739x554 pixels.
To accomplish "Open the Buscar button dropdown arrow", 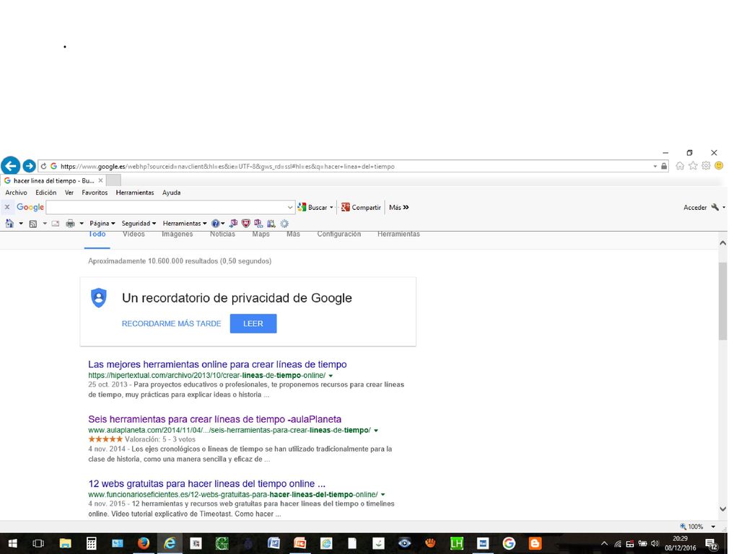I will (331, 207).
